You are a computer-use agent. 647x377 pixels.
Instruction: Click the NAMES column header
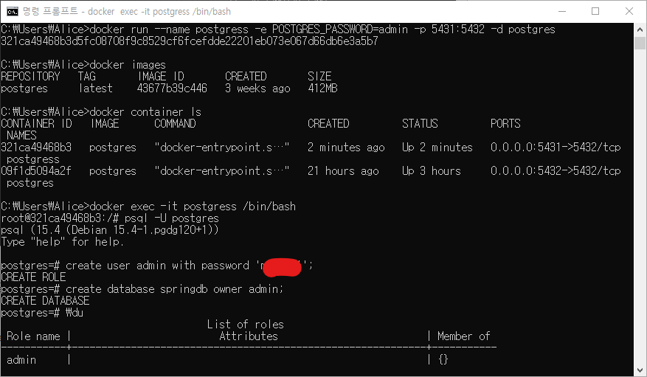point(21,136)
